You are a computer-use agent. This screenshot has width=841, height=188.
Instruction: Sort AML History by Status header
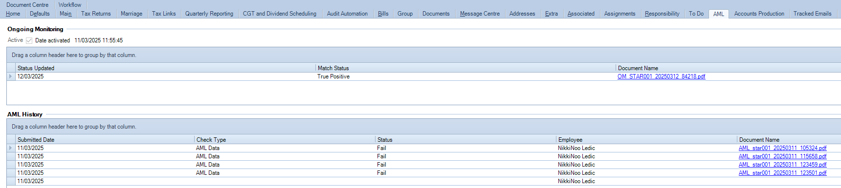(x=465, y=140)
